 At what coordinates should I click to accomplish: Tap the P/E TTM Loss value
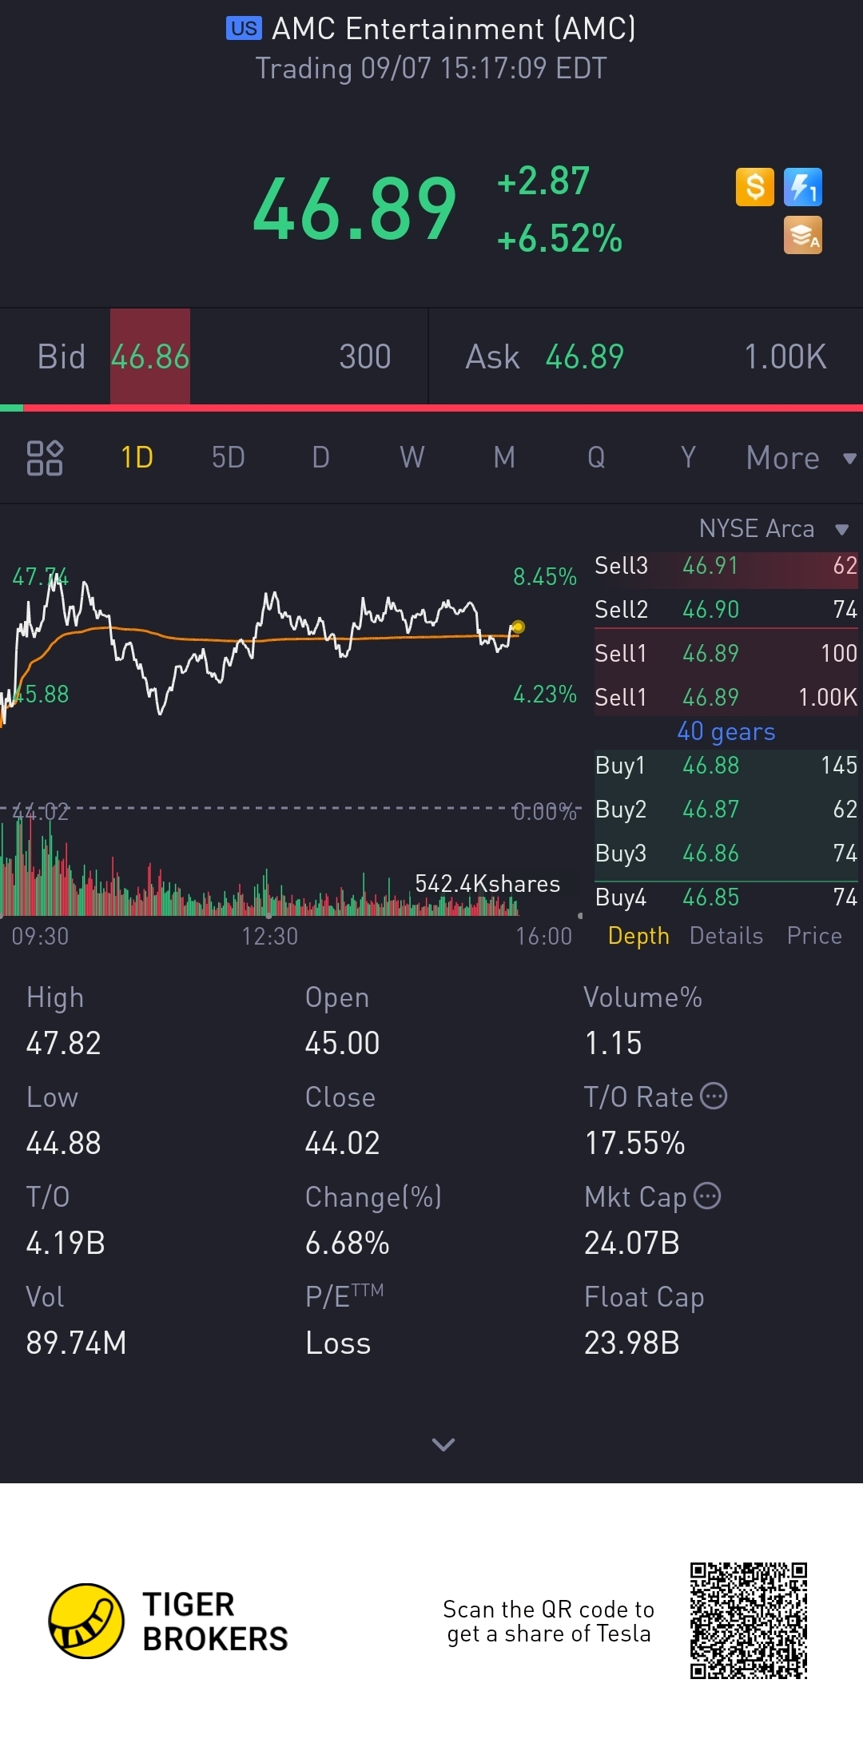pyautogui.click(x=338, y=1343)
